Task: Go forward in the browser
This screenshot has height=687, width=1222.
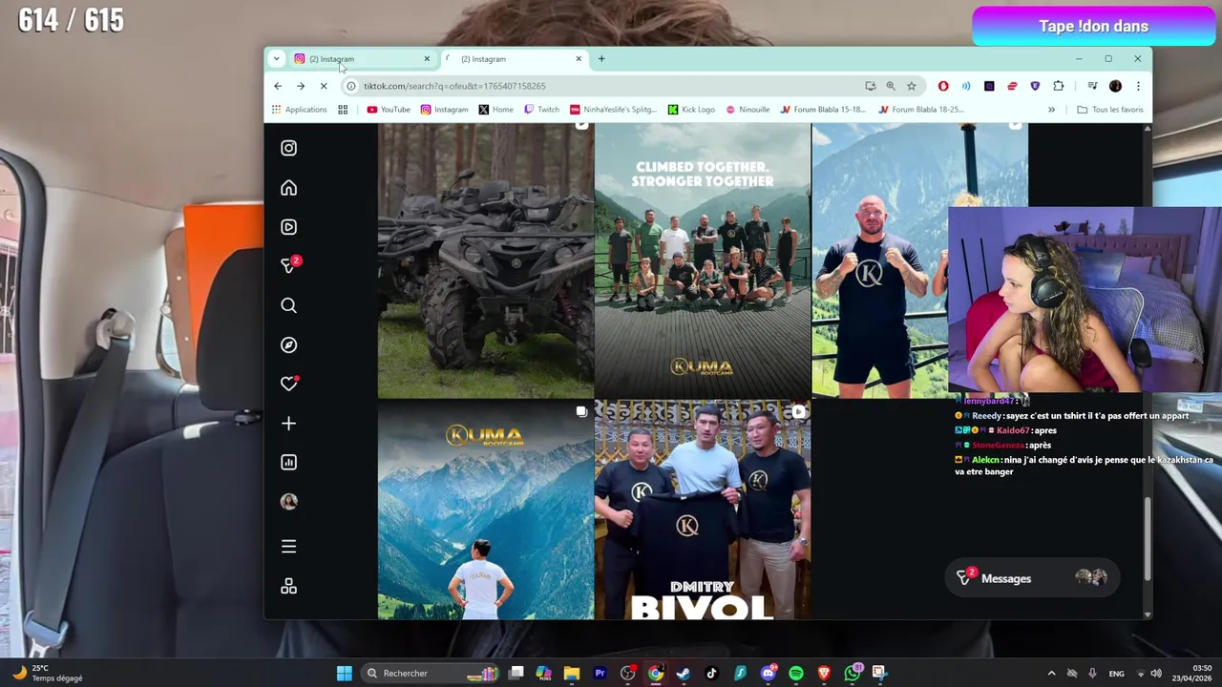Action: pos(301,86)
